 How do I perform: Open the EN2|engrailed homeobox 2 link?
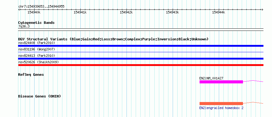221,108
